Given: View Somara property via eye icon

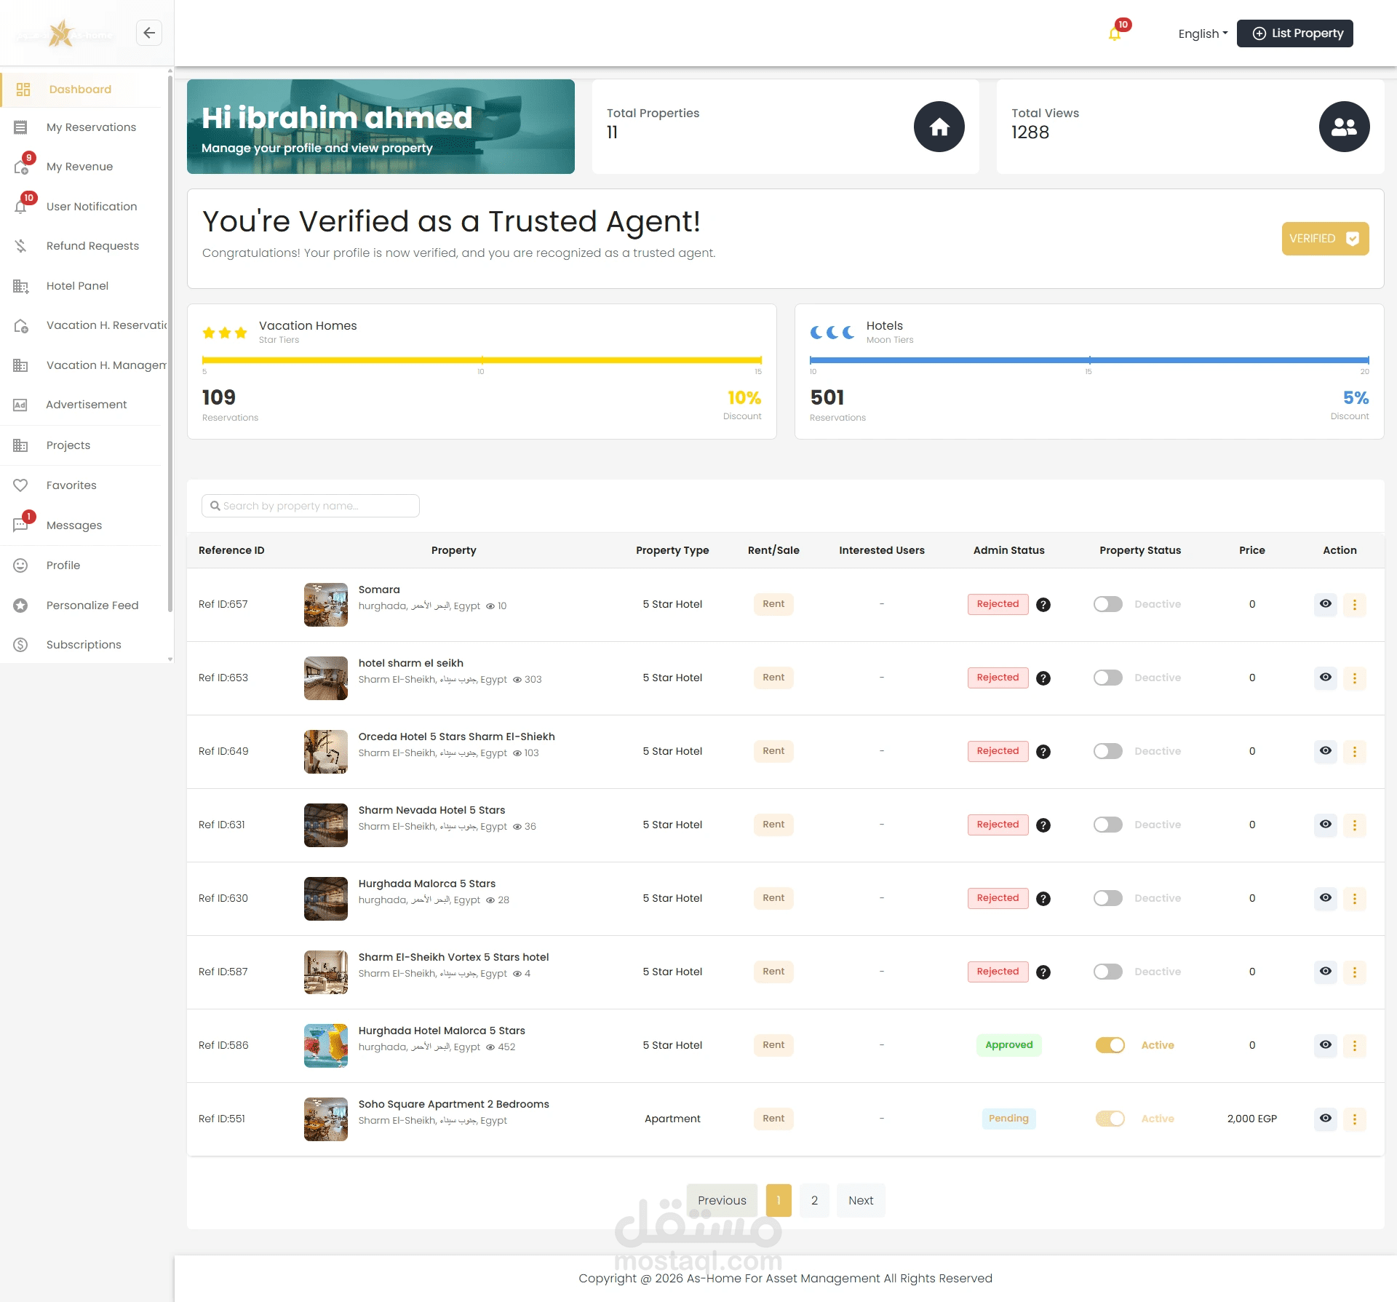Looking at the screenshot, I should pyautogui.click(x=1325, y=604).
